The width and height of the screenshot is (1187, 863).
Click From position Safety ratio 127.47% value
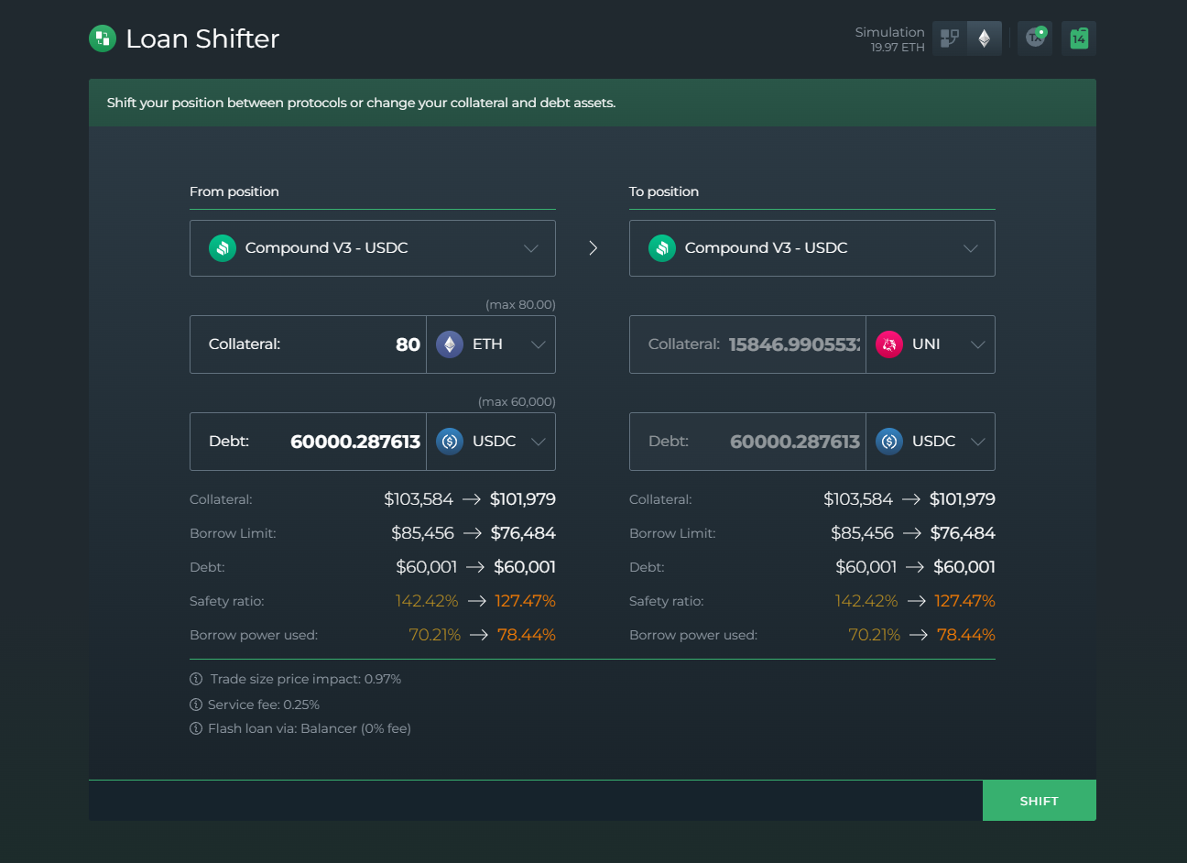[x=525, y=601]
